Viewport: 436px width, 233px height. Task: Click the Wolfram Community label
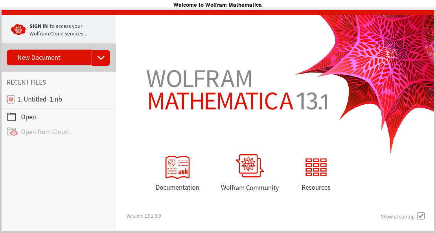250,188
